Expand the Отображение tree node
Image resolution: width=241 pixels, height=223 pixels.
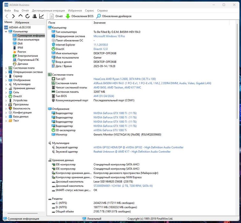[6, 80]
